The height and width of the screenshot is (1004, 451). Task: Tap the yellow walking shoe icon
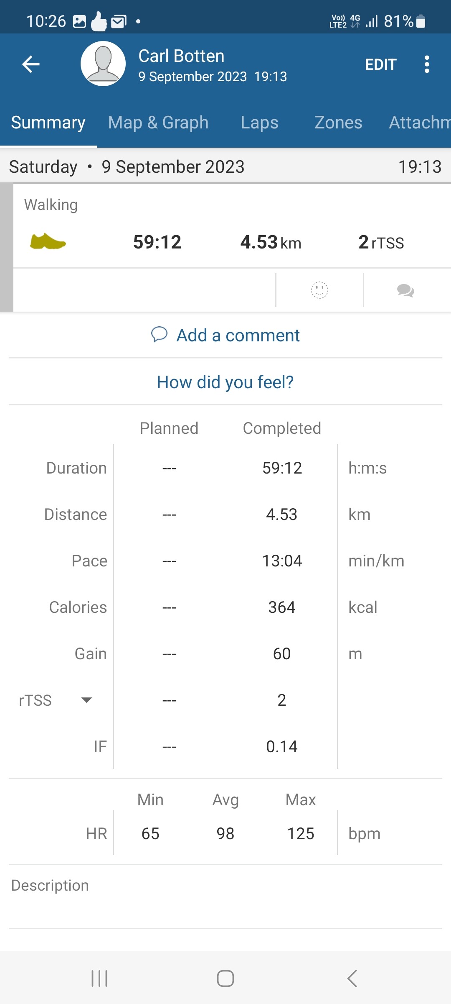tap(48, 242)
